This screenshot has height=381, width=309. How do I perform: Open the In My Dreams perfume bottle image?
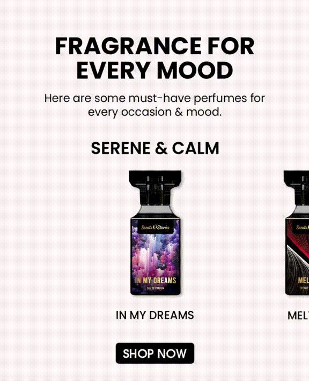pyautogui.click(x=155, y=233)
